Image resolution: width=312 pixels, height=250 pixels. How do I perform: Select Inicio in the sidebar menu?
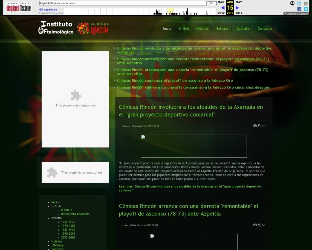pos(55,202)
